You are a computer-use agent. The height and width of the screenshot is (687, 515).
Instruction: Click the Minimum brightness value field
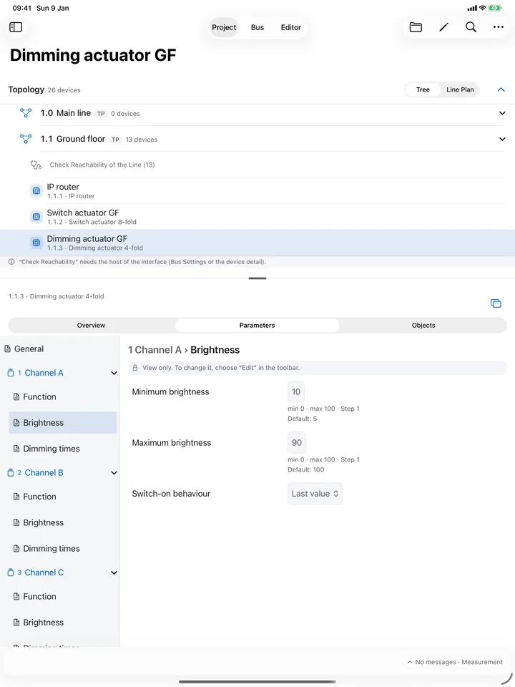(296, 391)
